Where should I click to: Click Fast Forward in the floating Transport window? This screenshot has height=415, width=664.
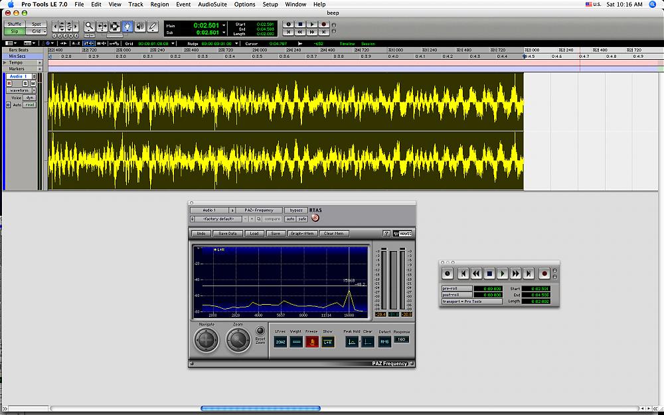pos(516,274)
